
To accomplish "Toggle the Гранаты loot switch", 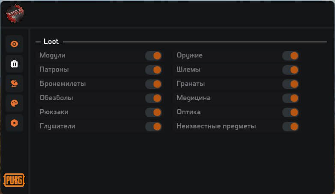I will tap(290, 84).
